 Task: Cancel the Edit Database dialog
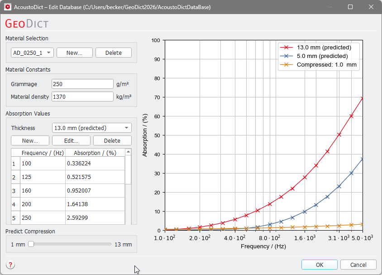coord(358,265)
